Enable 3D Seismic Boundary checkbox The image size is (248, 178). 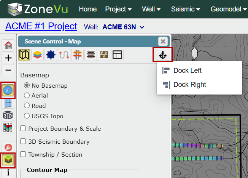[23, 141]
